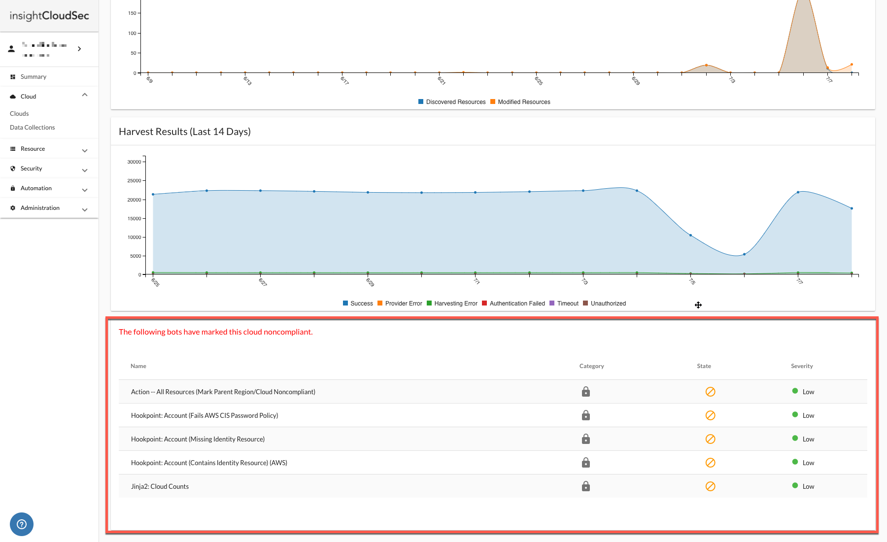887x542 pixels.
Task: Expand the user account chevron arrow
Action: pos(79,49)
